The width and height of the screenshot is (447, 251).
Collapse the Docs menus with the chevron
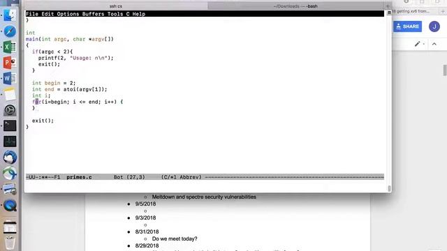pyautogui.click(x=434, y=44)
